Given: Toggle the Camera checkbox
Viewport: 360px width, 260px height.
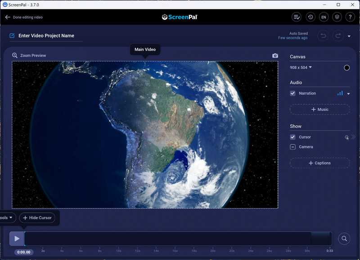Looking at the screenshot, I should pos(293,147).
